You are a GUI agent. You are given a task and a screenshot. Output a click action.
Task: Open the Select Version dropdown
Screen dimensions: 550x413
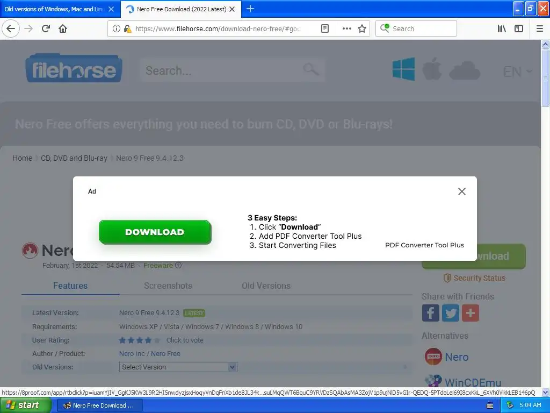pos(178,367)
